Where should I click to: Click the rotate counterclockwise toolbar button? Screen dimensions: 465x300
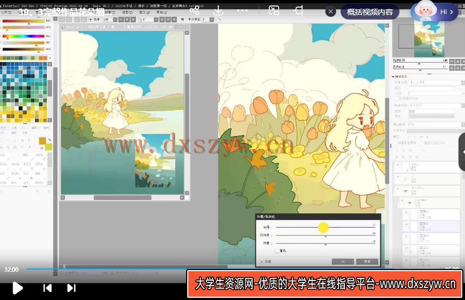162,19
